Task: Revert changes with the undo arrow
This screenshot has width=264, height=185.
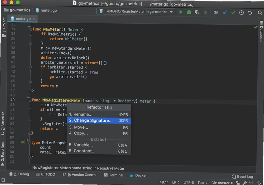Action: coord(250,13)
